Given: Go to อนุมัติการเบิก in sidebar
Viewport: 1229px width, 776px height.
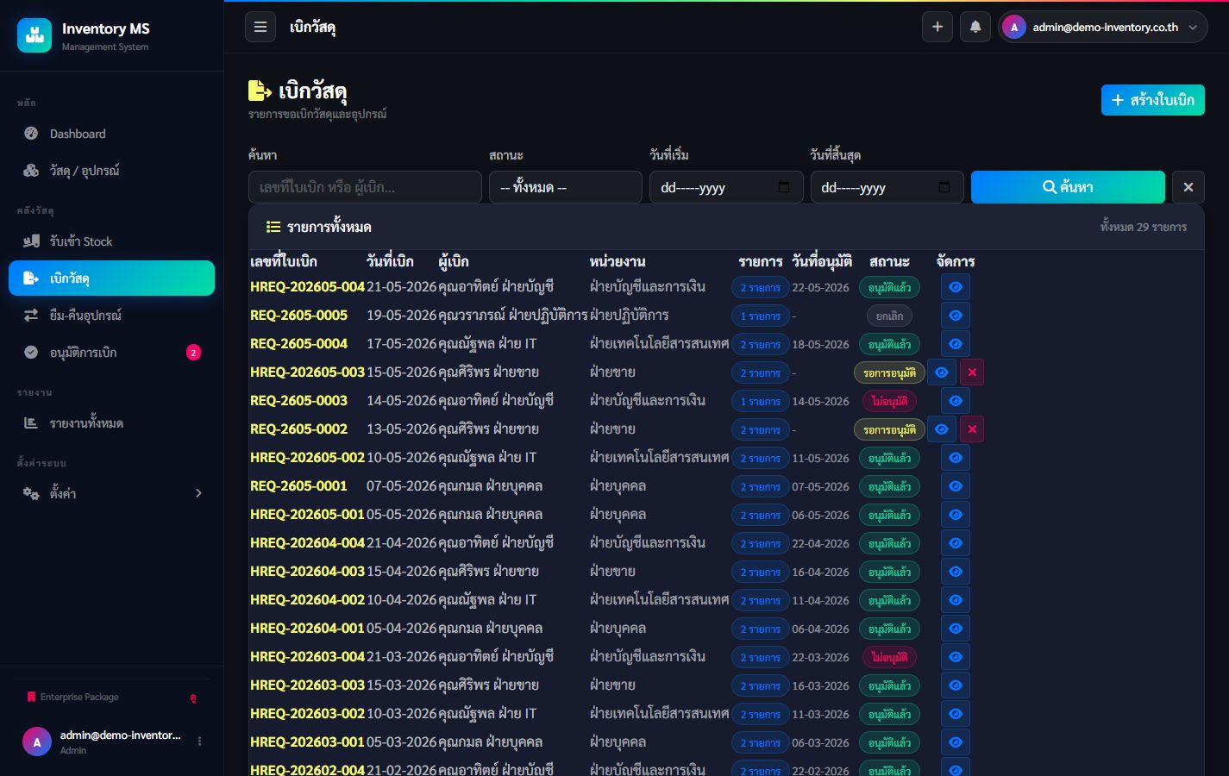Looking at the screenshot, I should click(x=111, y=352).
